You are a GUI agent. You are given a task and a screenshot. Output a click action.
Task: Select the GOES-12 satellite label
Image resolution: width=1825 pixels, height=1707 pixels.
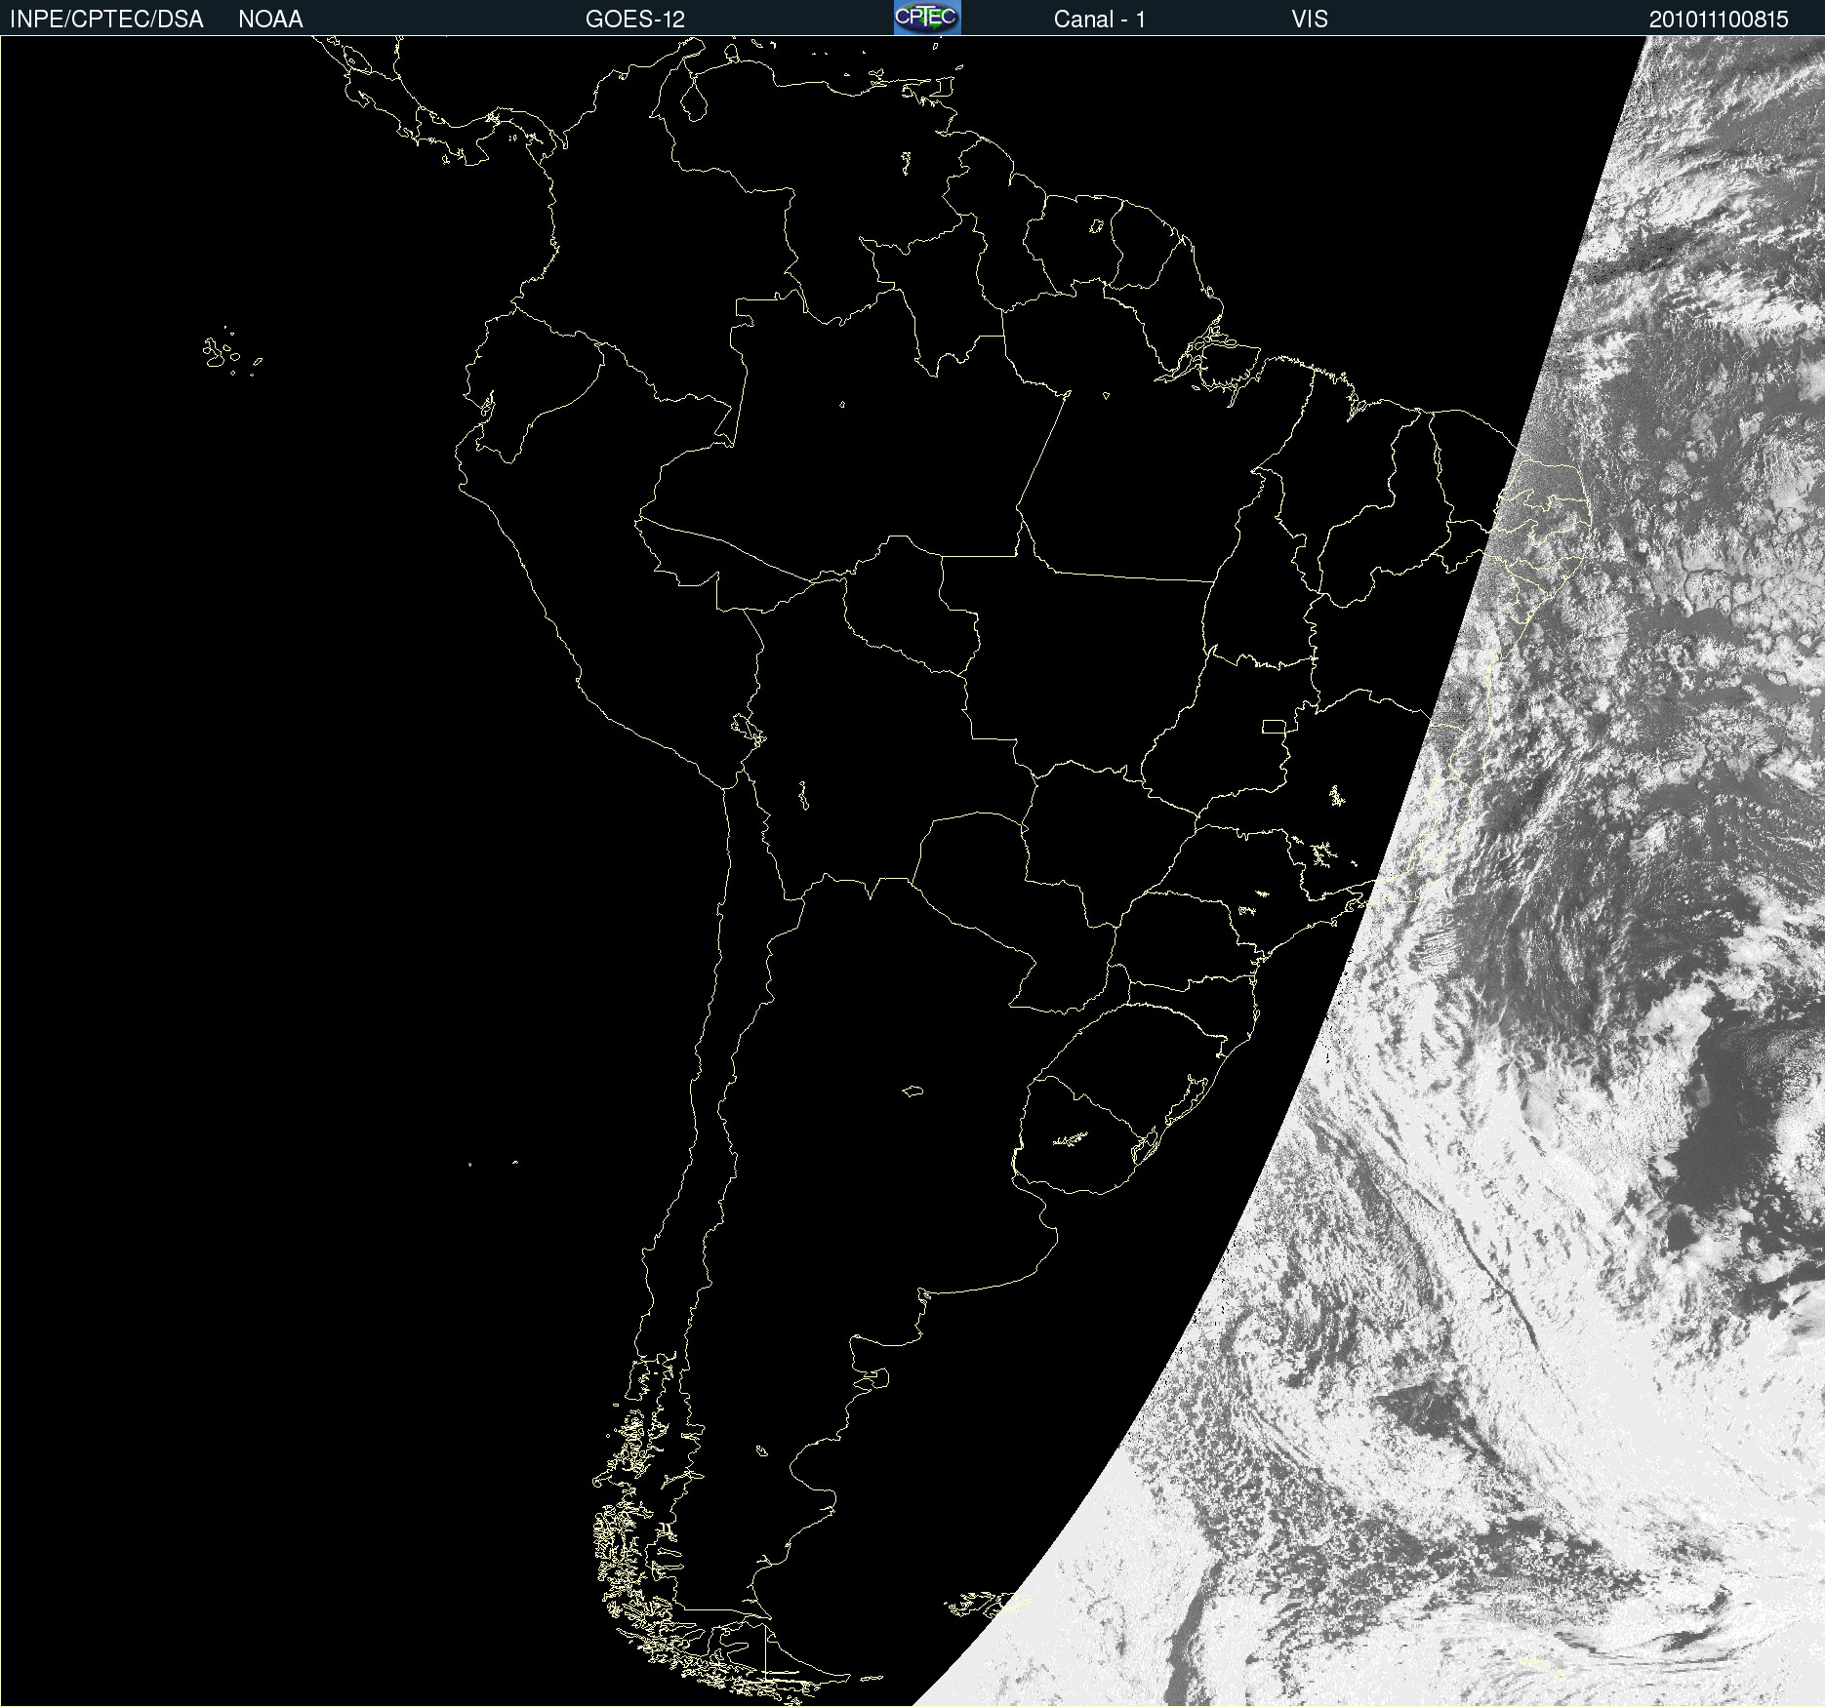click(x=634, y=20)
